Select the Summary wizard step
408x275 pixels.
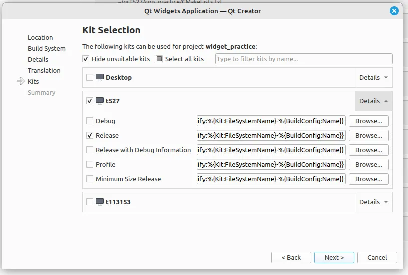click(x=42, y=92)
